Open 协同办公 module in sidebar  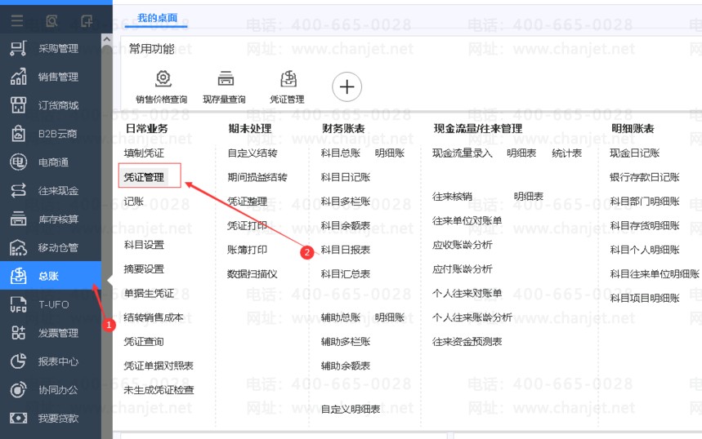51,390
